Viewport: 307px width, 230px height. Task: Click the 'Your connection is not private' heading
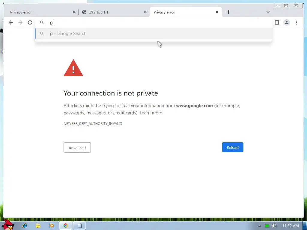pos(111,93)
